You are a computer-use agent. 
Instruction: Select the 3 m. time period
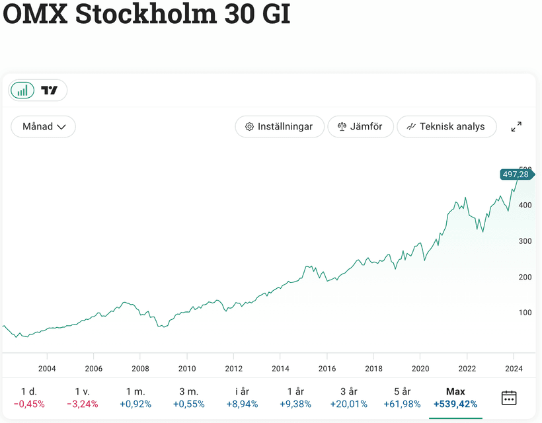[x=188, y=398]
